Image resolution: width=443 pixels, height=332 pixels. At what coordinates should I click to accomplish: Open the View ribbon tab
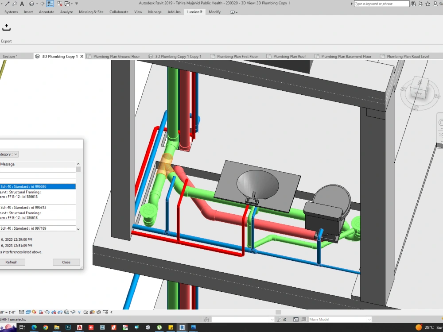[138, 12]
